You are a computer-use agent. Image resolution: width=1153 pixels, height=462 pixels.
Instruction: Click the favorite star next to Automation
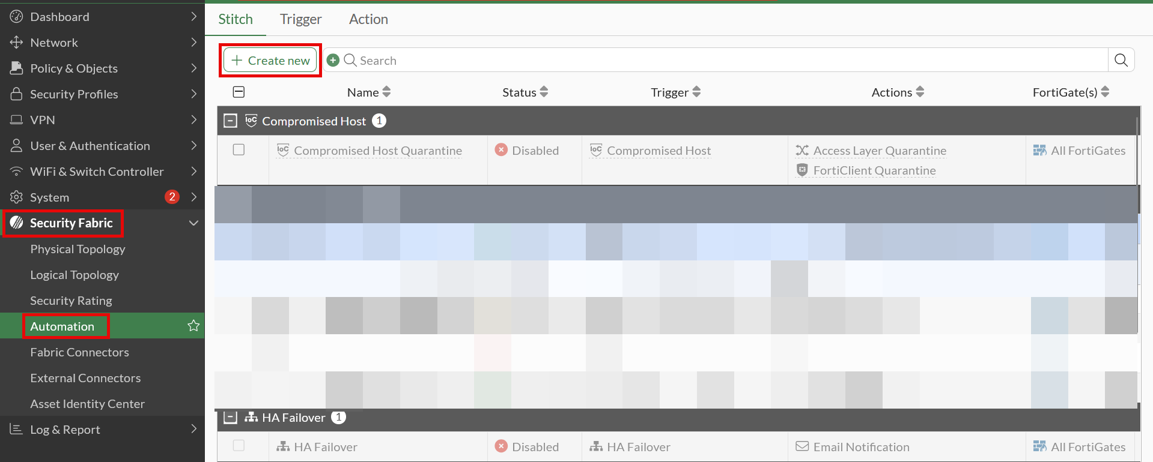pyautogui.click(x=193, y=326)
